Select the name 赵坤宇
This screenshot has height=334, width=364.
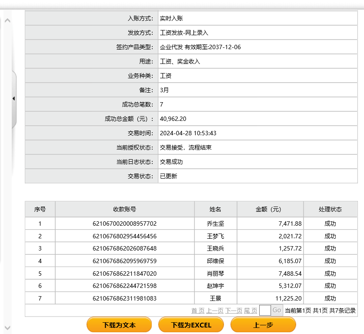pos(215,286)
